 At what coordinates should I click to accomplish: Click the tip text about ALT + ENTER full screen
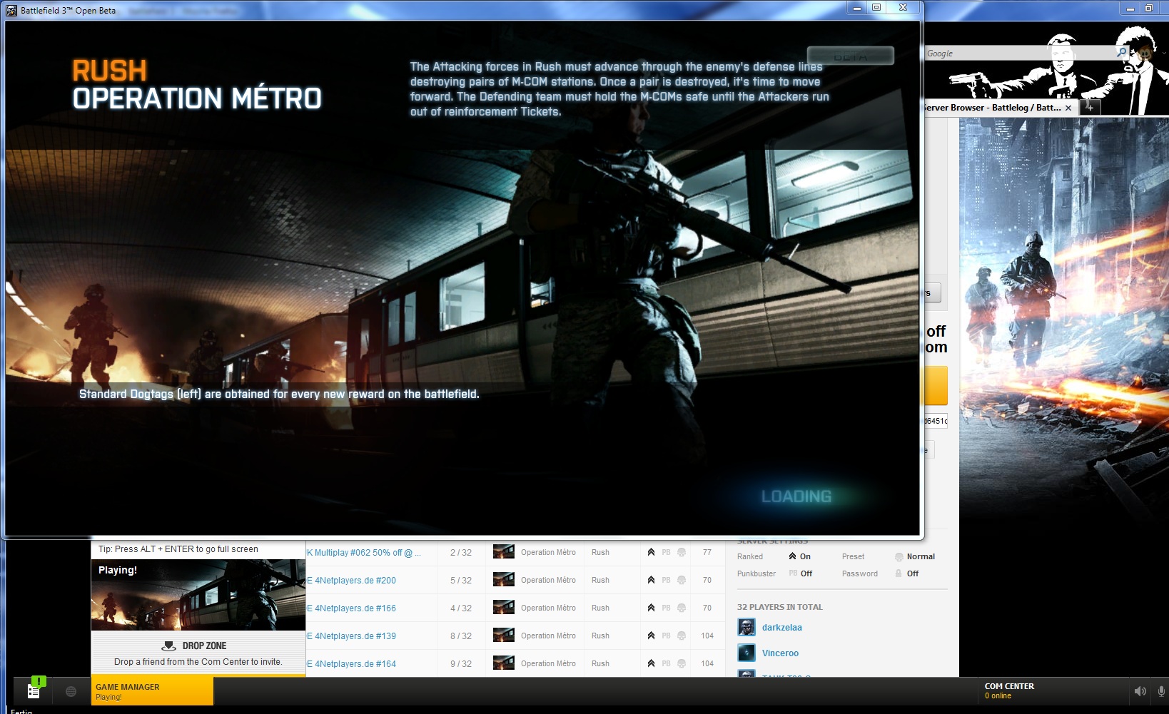point(178,549)
